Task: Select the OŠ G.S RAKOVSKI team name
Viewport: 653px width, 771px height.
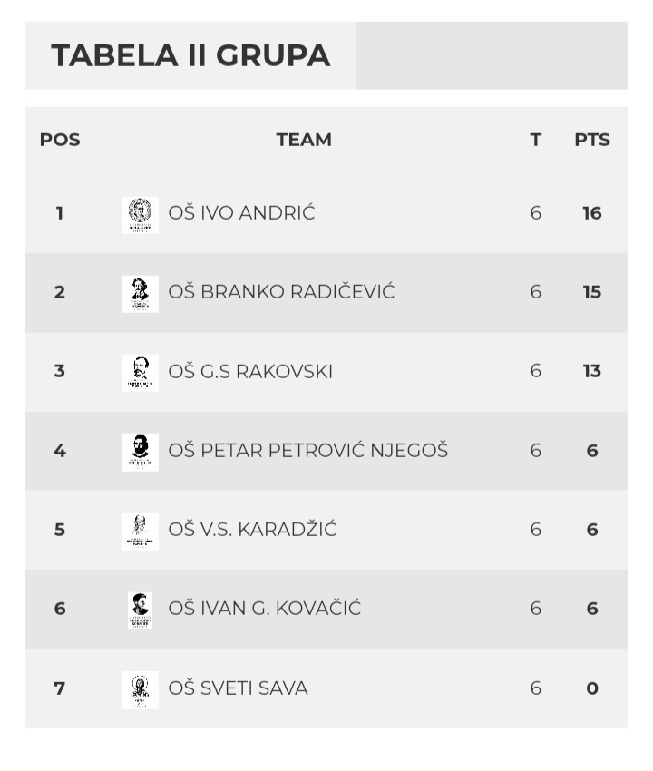Action: click(250, 371)
